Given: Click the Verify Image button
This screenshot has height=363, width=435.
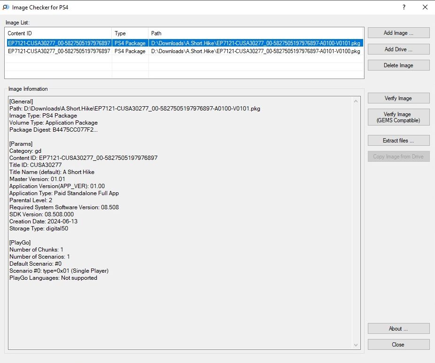Looking at the screenshot, I should (398, 98).
